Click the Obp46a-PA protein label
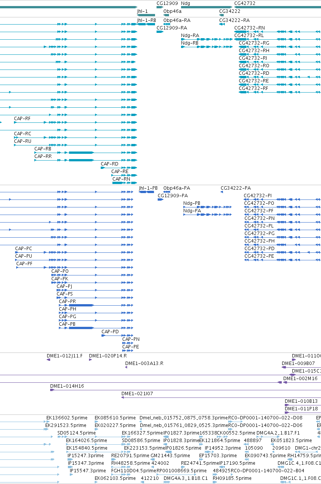Screen dimensions: 321x484 pyautogui.click(x=177, y=188)
